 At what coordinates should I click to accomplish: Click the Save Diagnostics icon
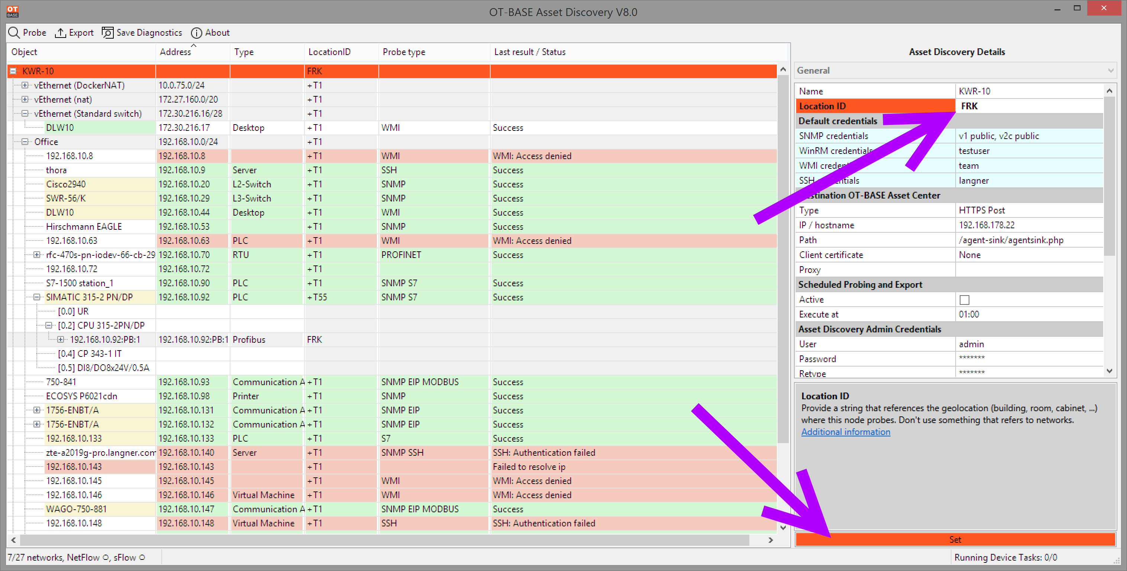point(108,33)
